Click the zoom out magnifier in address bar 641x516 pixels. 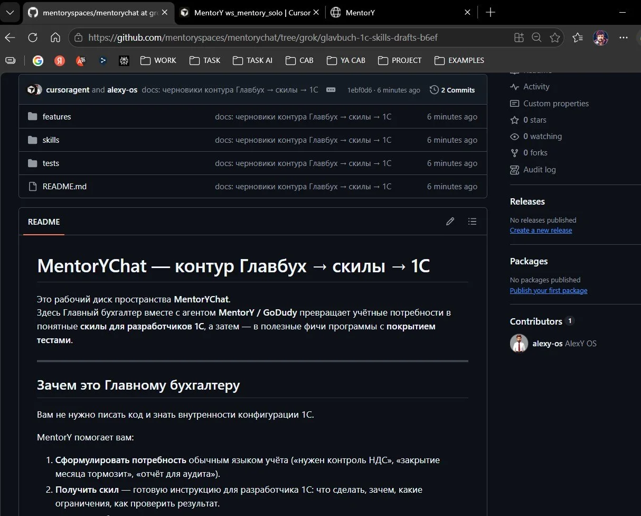point(536,38)
